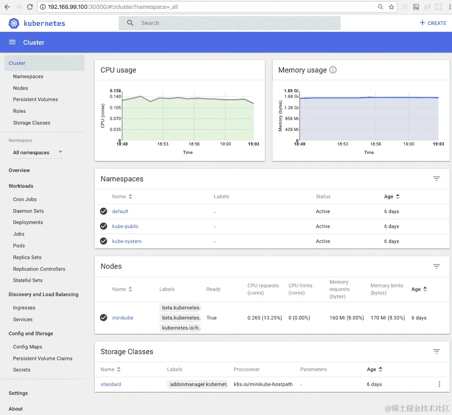Open Config and Storage section
Screen dimensions: 452x415
point(31,334)
